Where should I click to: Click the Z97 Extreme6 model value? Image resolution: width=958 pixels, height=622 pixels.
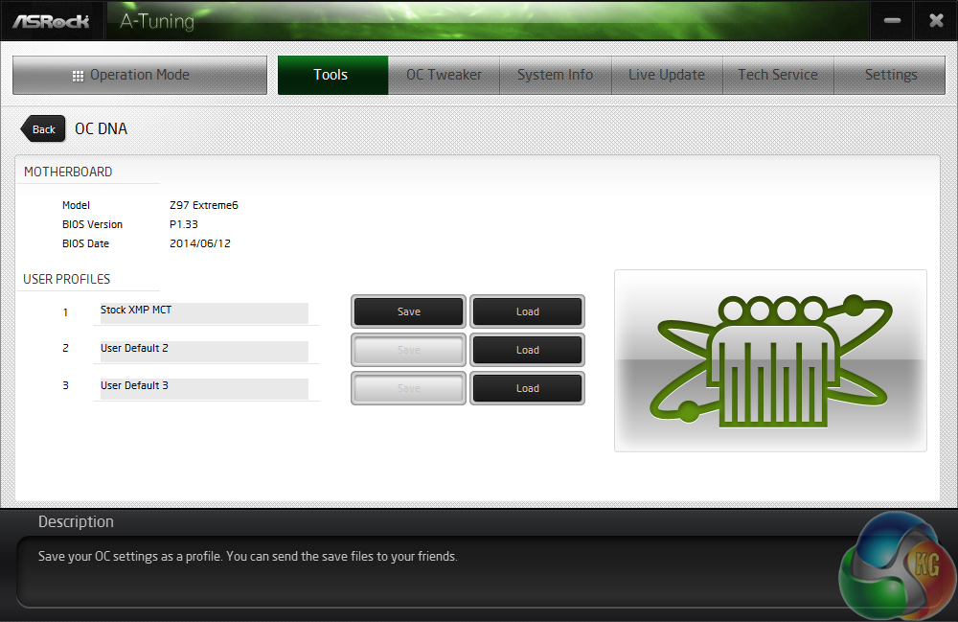204,205
